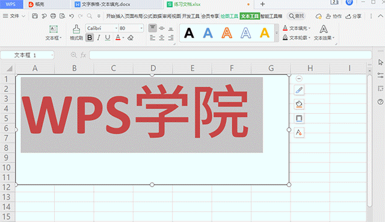The height and width of the screenshot is (222, 385).
Task: Open the font size 80 dropdown
Action: [131, 28]
